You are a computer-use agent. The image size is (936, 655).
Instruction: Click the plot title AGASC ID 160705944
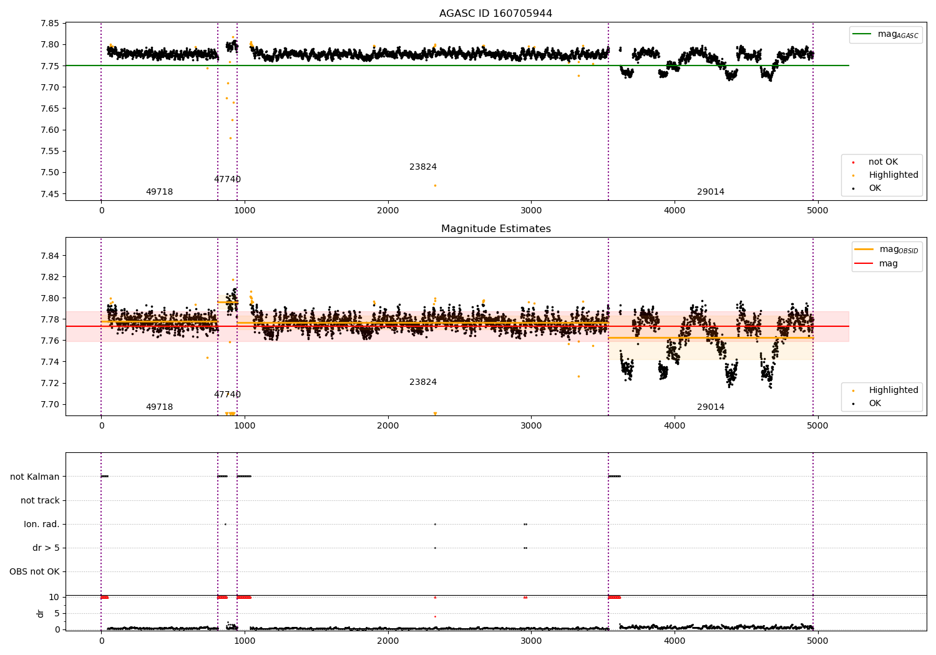click(x=495, y=14)
